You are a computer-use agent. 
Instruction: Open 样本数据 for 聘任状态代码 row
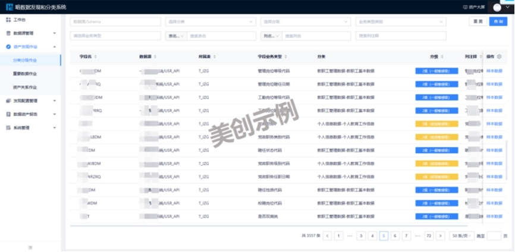point(494,150)
